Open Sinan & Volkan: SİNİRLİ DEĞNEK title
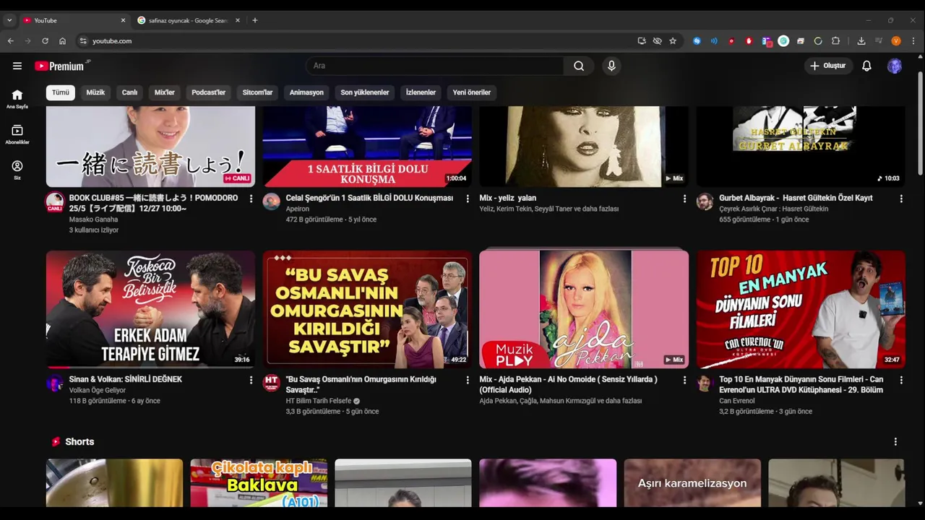925x520 pixels. coord(126,379)
